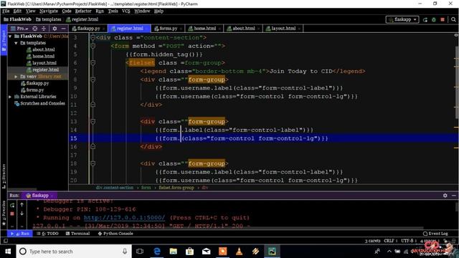Click collapse-all icon in Project panel
Screen dimensions: 459x258
44,29
